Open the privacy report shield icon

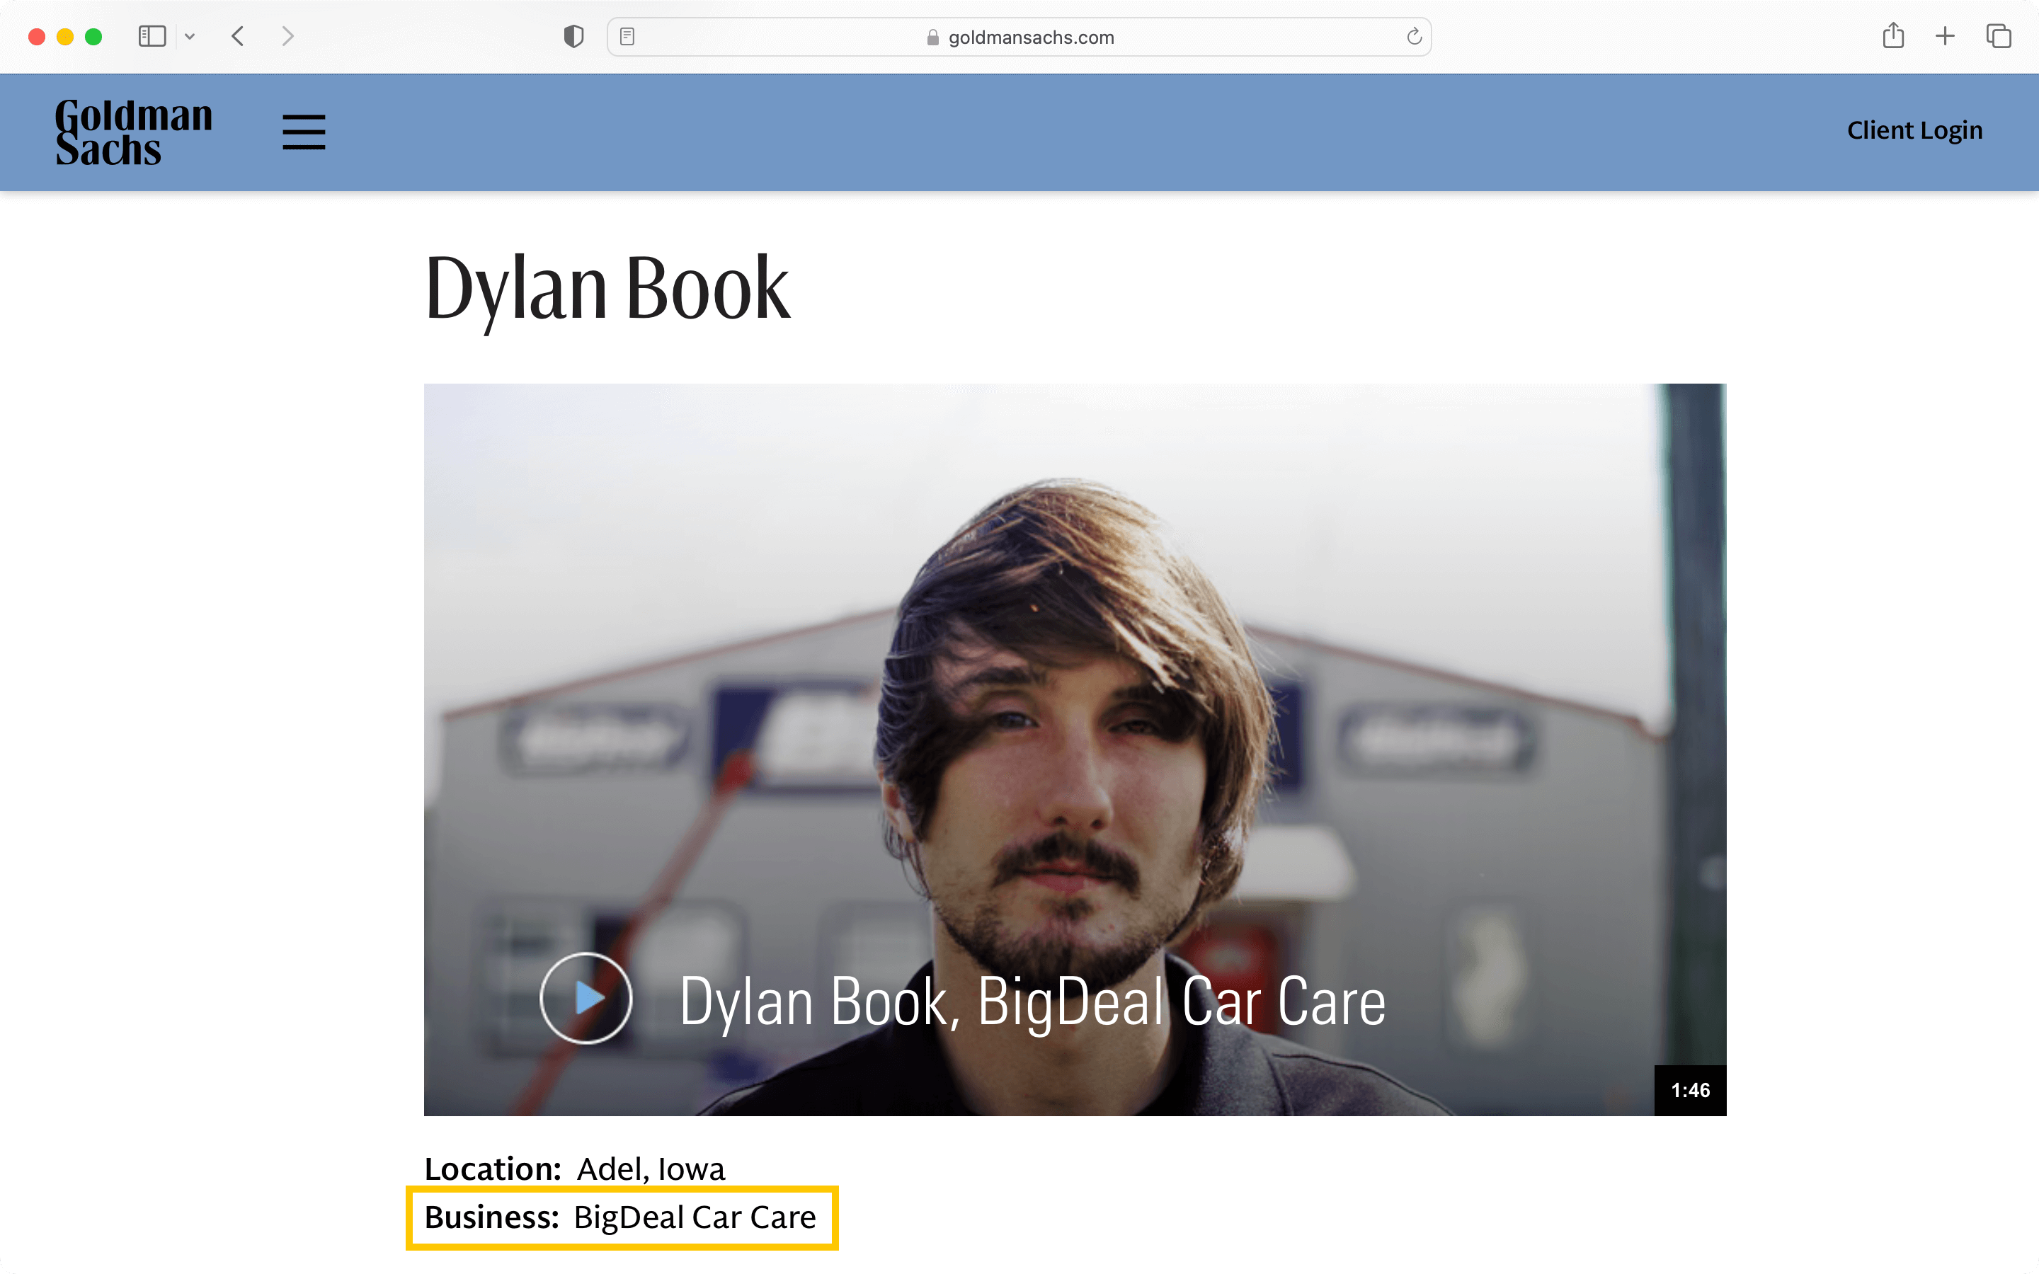pos(573,36)
